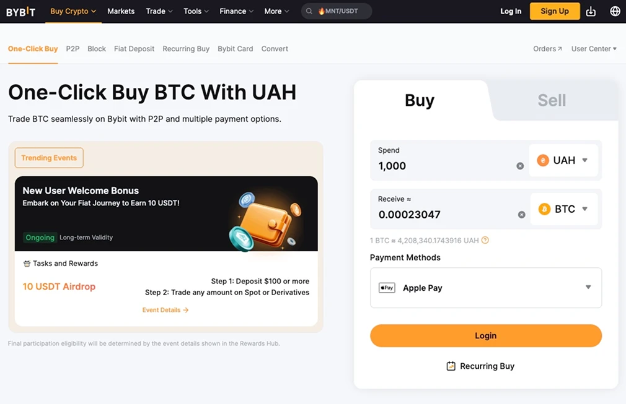
Task: Click the gift icon next to Tasks and Rewards
Action: click(x=25, y=263)
